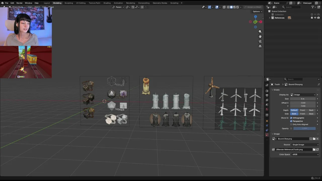Set Depth to Front
Viewport: 322px width, 181px height.
[303, 110]
